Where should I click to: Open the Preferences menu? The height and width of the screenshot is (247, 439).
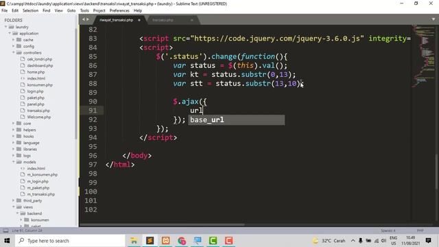(119, 10)
